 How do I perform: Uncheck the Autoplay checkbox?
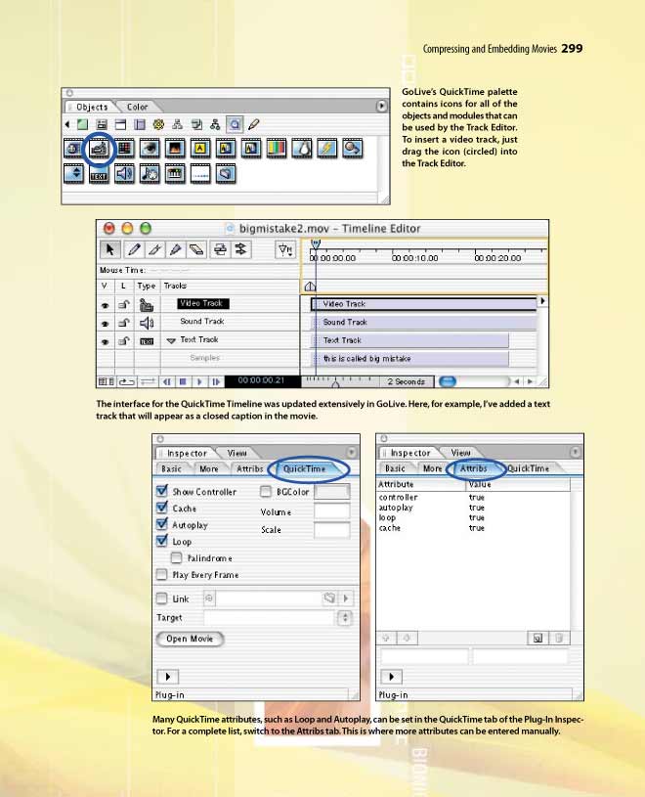[162, 525]
